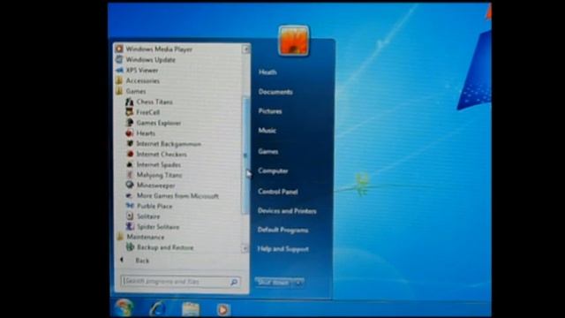The width and height of the screenshot is (565, 318).
Task: Click the Maintenance folder icon
Action: [x=120, y=237]
